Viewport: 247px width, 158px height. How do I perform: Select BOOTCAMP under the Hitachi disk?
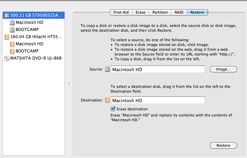[x=33, y=51]
